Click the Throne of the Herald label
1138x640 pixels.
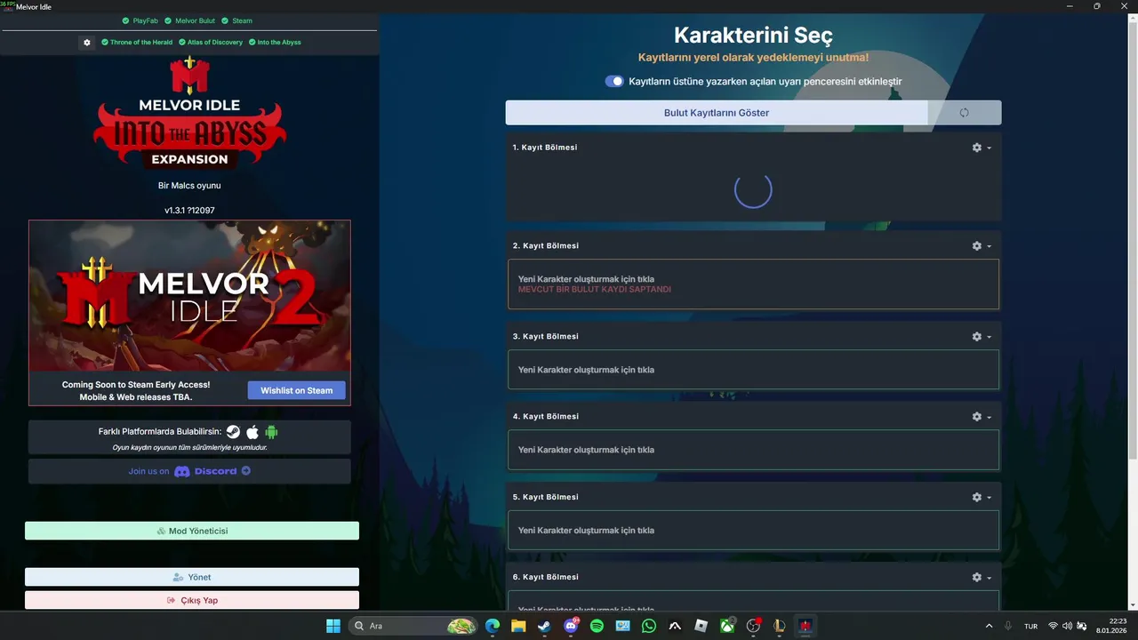click(137, 43)
